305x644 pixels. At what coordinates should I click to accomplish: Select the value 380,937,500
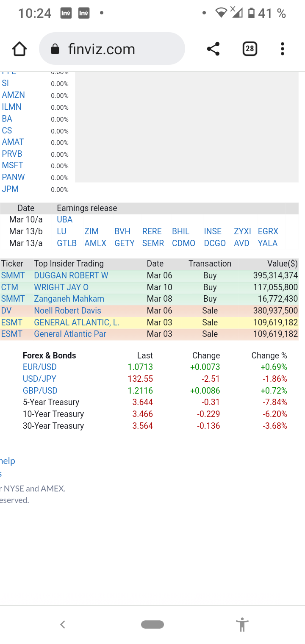coord(276,311)
